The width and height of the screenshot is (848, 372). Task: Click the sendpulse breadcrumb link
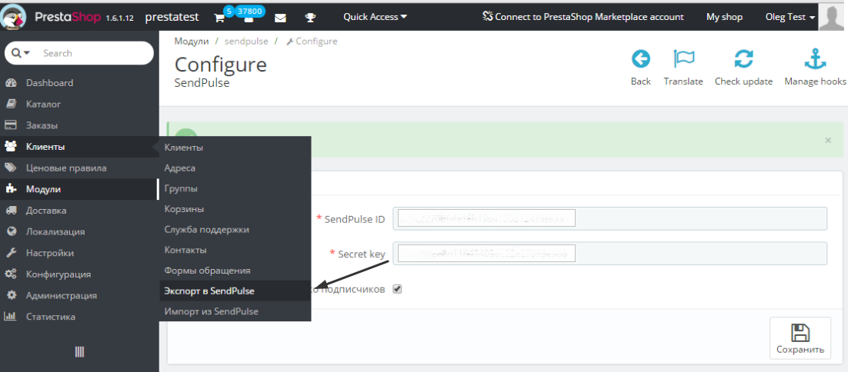click(x=246, y=41)
